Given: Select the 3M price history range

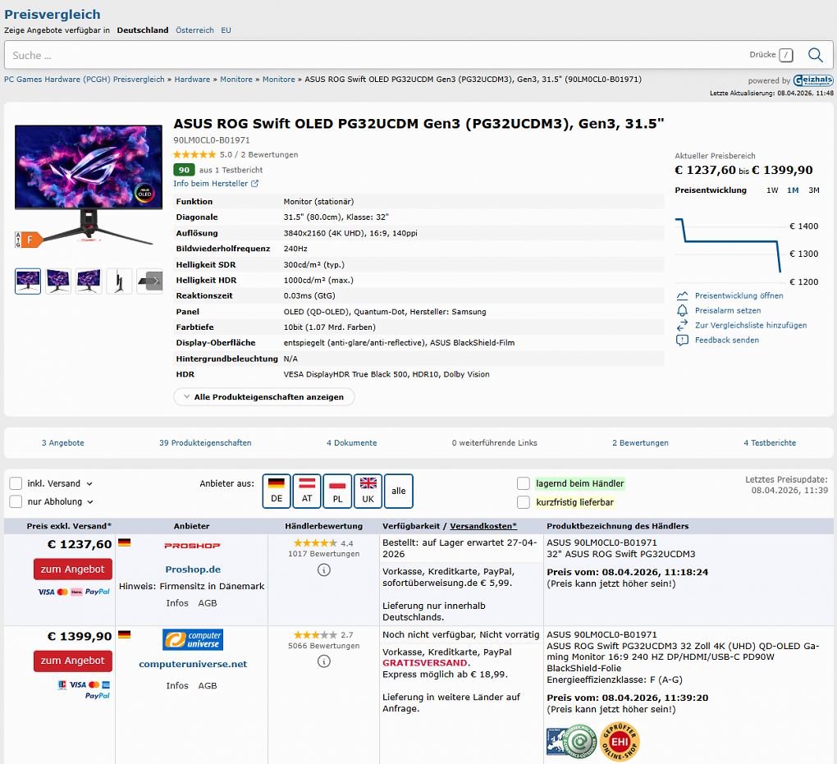Looking at the screenshot, I should click(813, 190).
